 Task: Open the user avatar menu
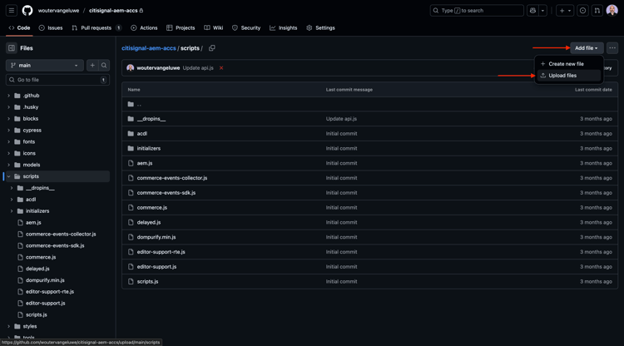[x=612, y=11]
